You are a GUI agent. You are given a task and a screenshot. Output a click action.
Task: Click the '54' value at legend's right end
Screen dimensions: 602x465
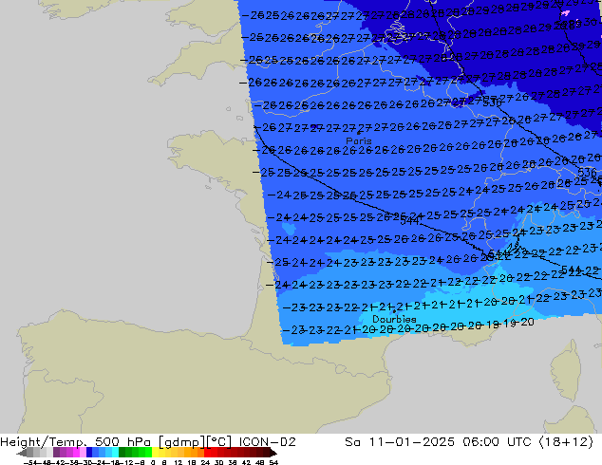pos(273,462)
